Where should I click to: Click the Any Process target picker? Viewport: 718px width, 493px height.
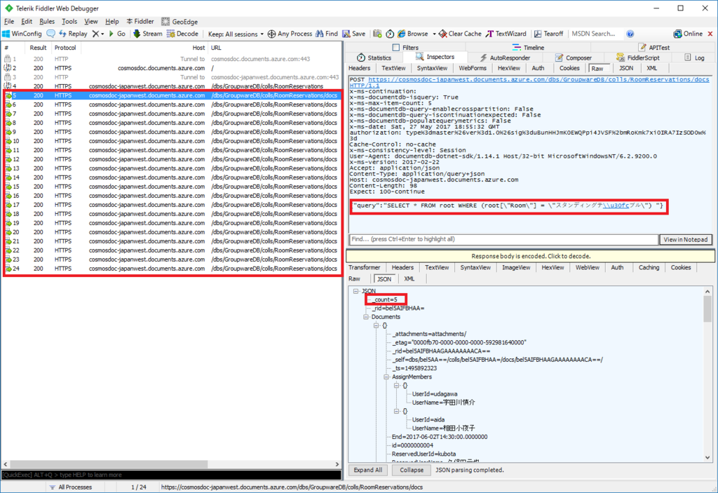coord(290,34)
